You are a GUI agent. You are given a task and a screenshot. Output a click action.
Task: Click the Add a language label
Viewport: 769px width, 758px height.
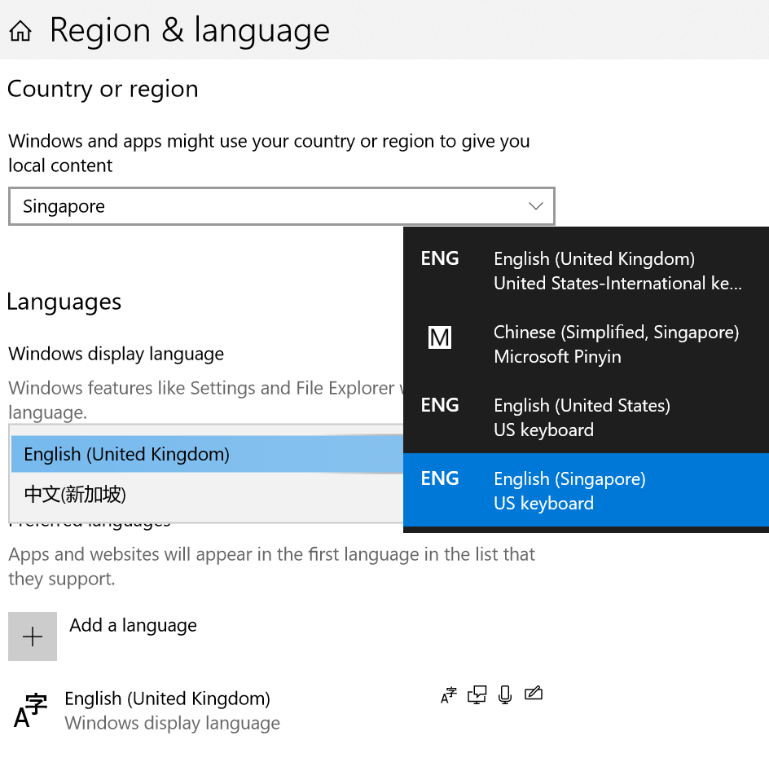point(133,625)
